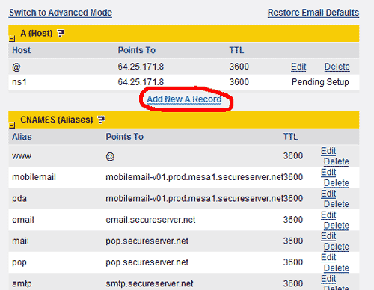Edit the smtp alias
The width and height of the screenshot is (374, 290).
tap(328, 279)
